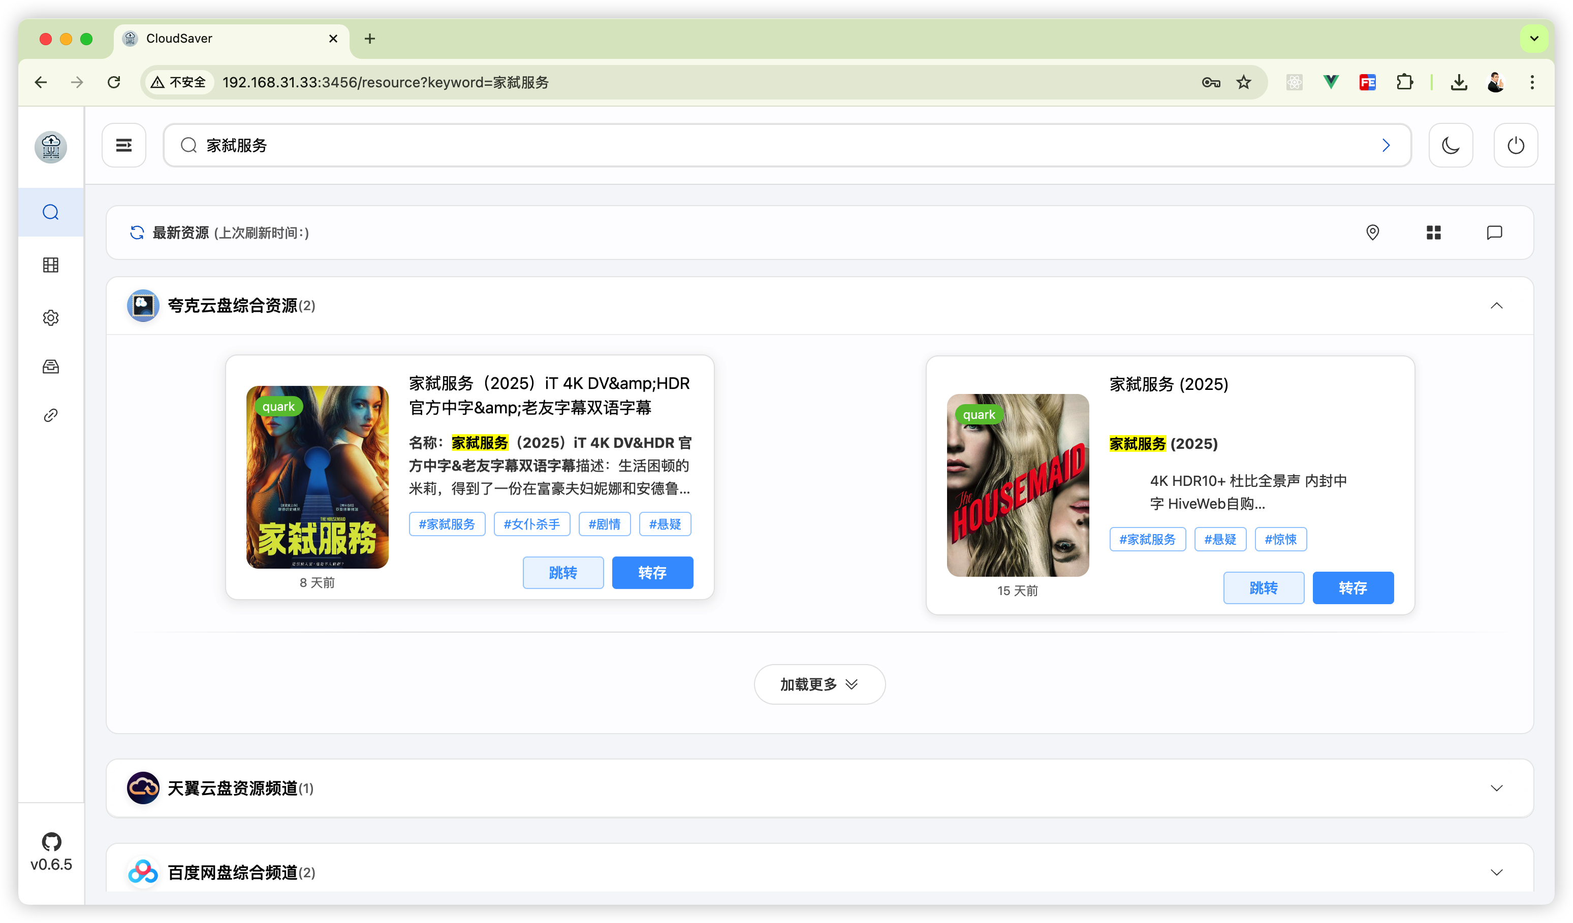Open the GitHub icon above version number

[51, 841]
